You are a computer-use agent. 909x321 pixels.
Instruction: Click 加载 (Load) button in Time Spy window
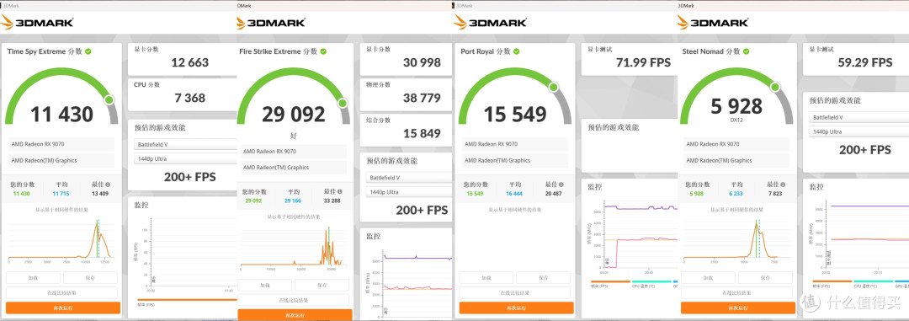[x=33, y=278]
